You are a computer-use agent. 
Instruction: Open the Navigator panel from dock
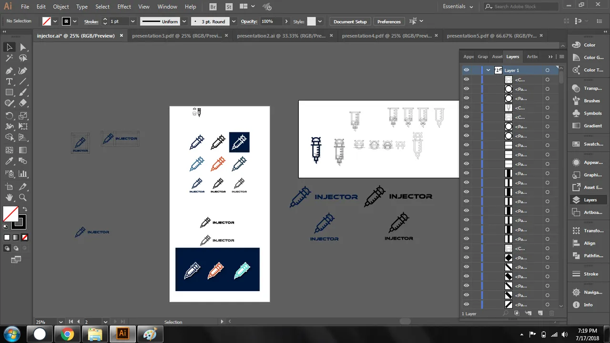coord(588,293)
